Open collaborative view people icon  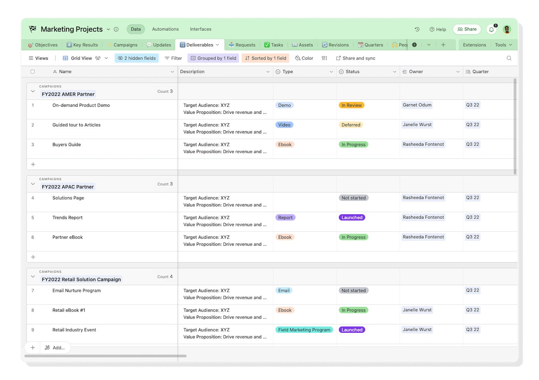point(98,58)
